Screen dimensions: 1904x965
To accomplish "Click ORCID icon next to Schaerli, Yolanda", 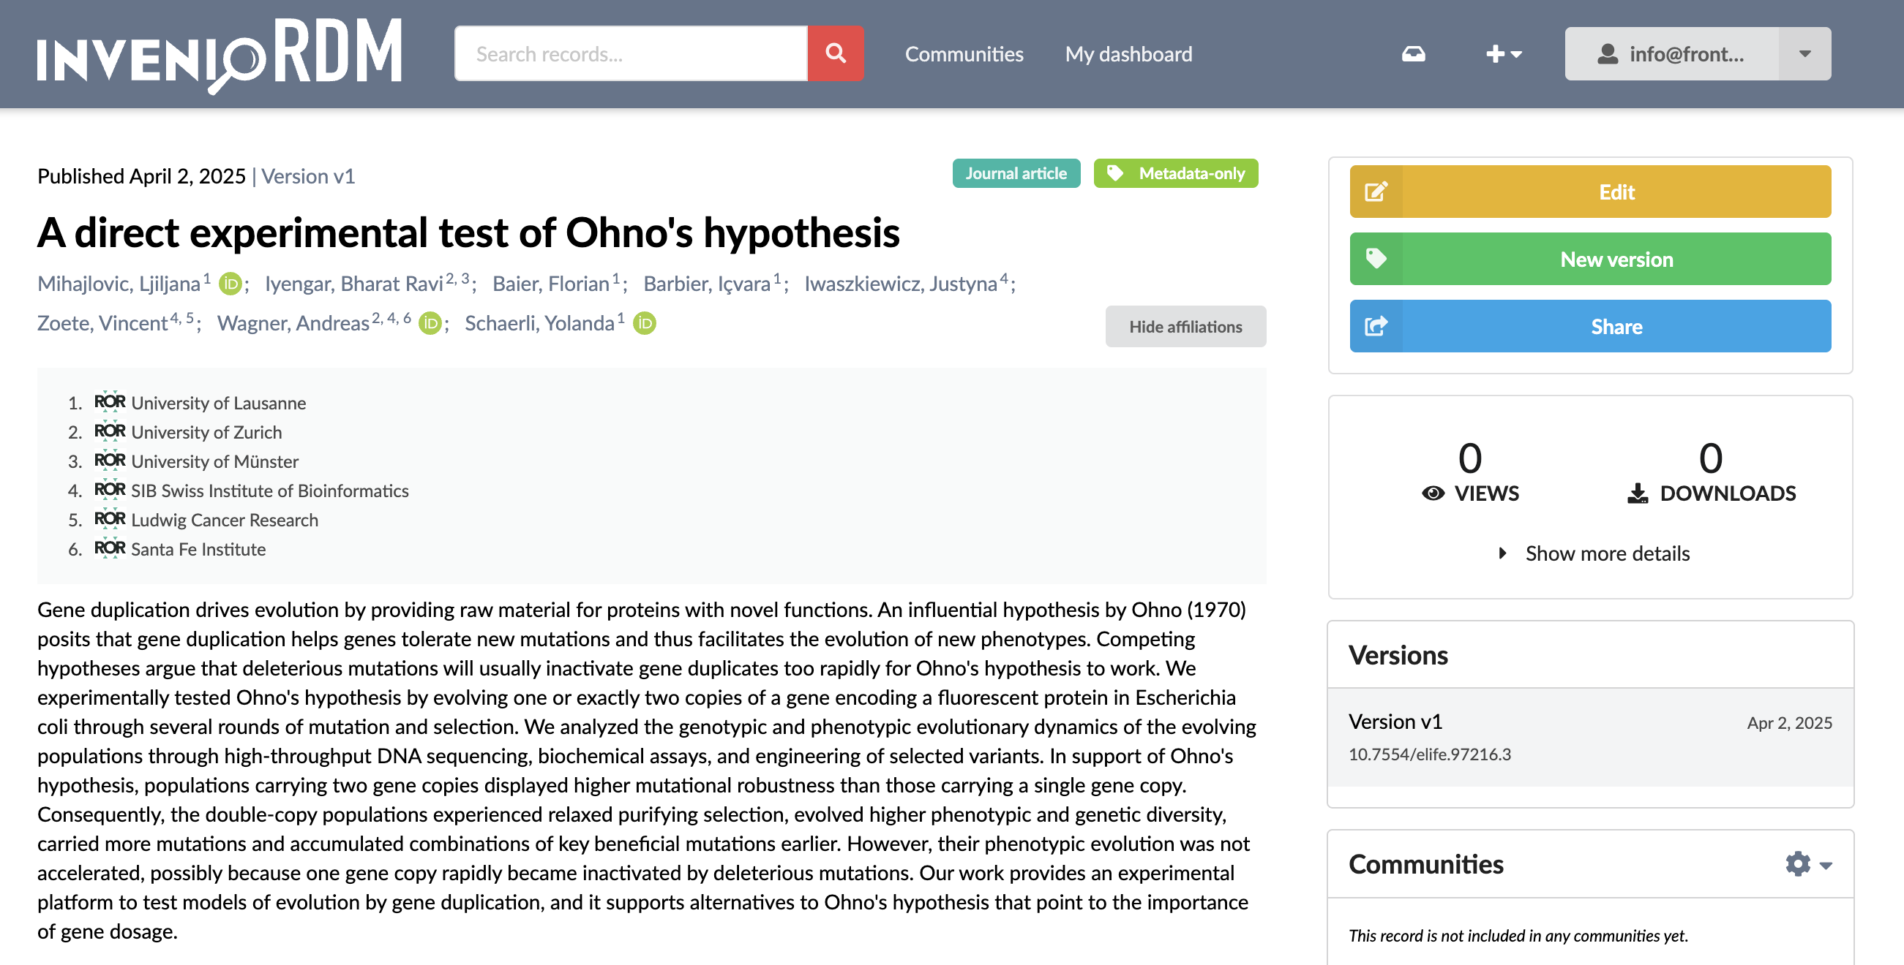I will (645, 323).
